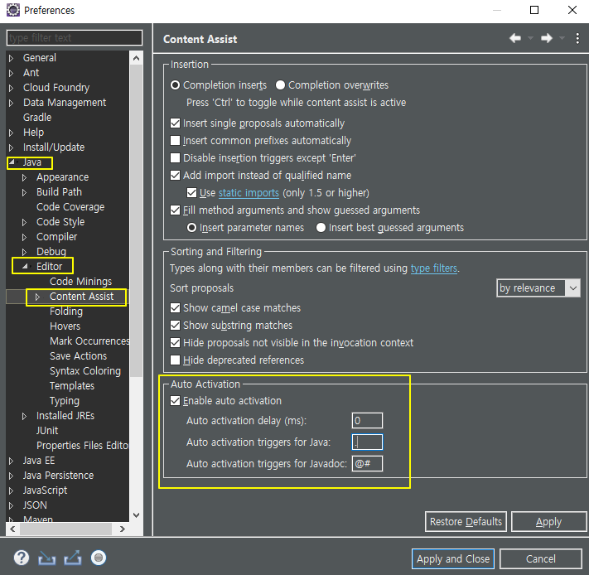Click the tree scroll up arrow
The image size is (589, 575).
tap(137, 58)
